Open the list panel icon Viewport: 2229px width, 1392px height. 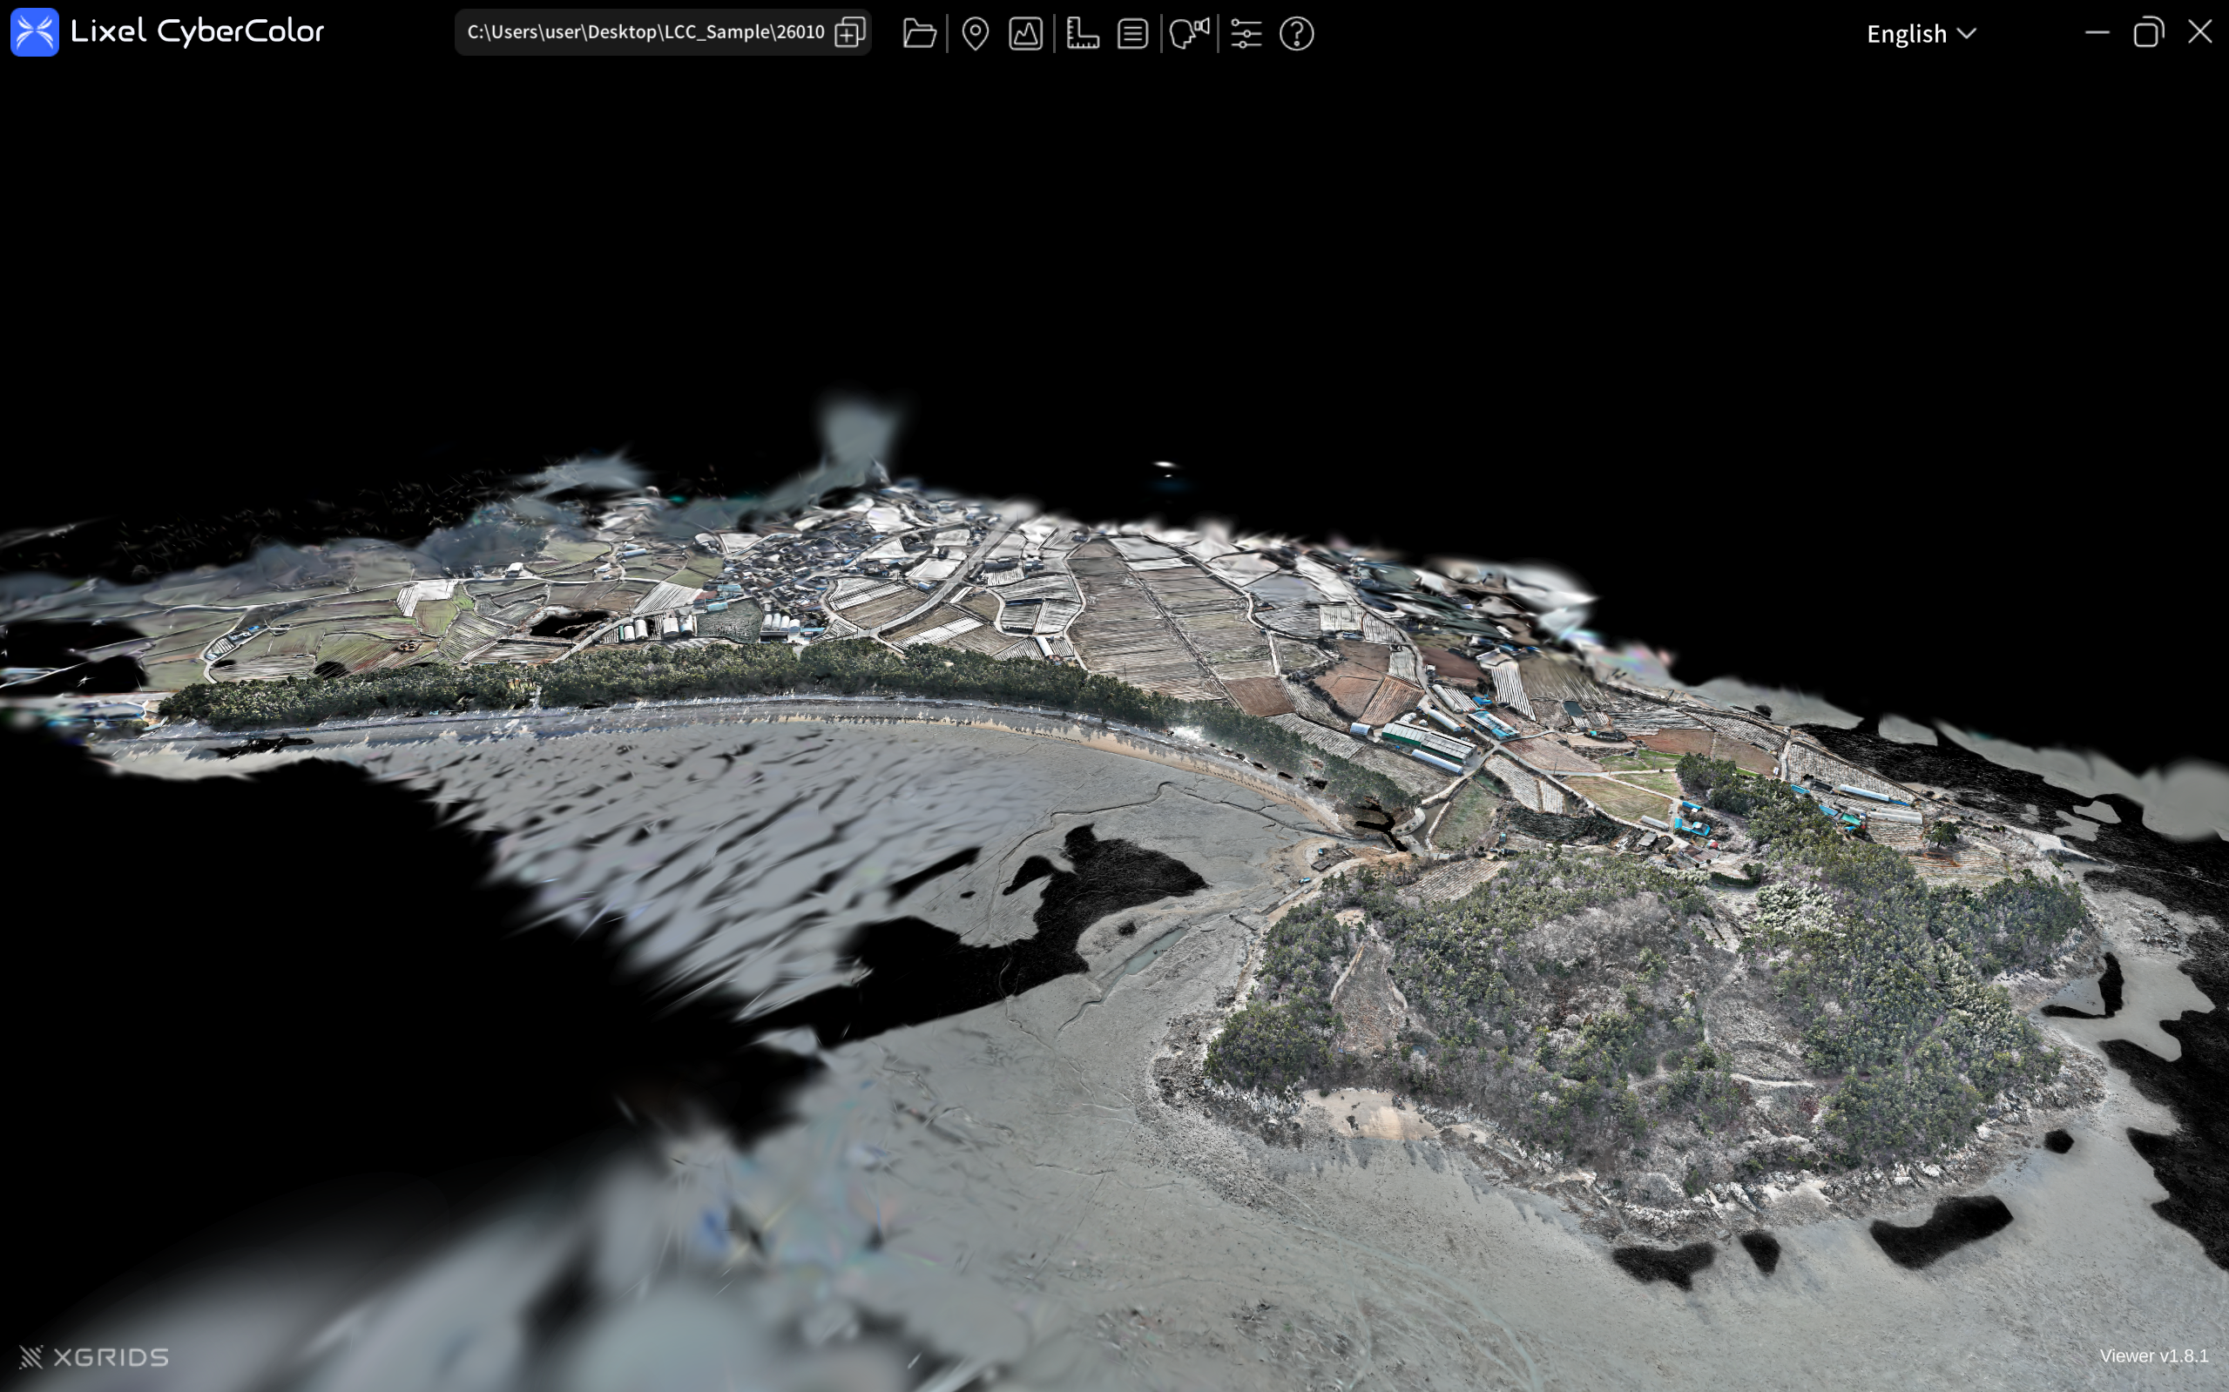(x=1132, y=34)
